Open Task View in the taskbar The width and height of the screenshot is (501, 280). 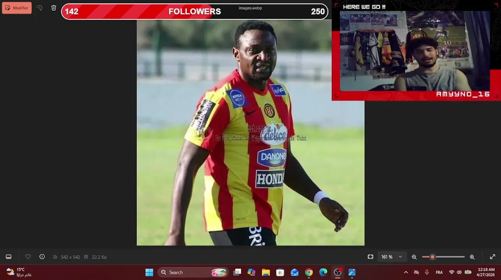click(237, 272)
